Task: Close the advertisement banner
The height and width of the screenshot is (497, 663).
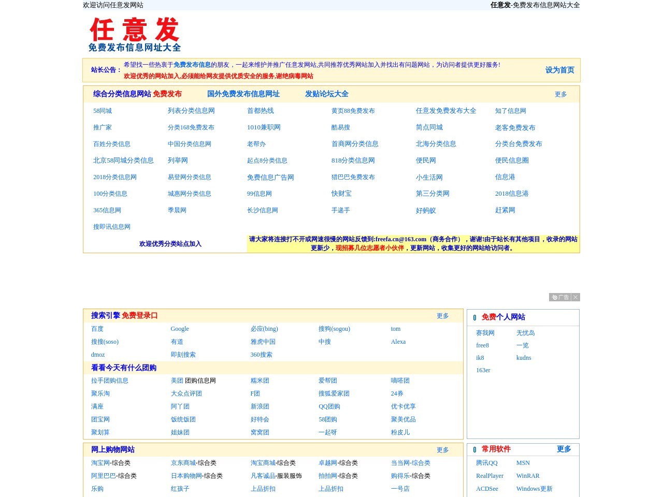Action: (x=576, y=297)
